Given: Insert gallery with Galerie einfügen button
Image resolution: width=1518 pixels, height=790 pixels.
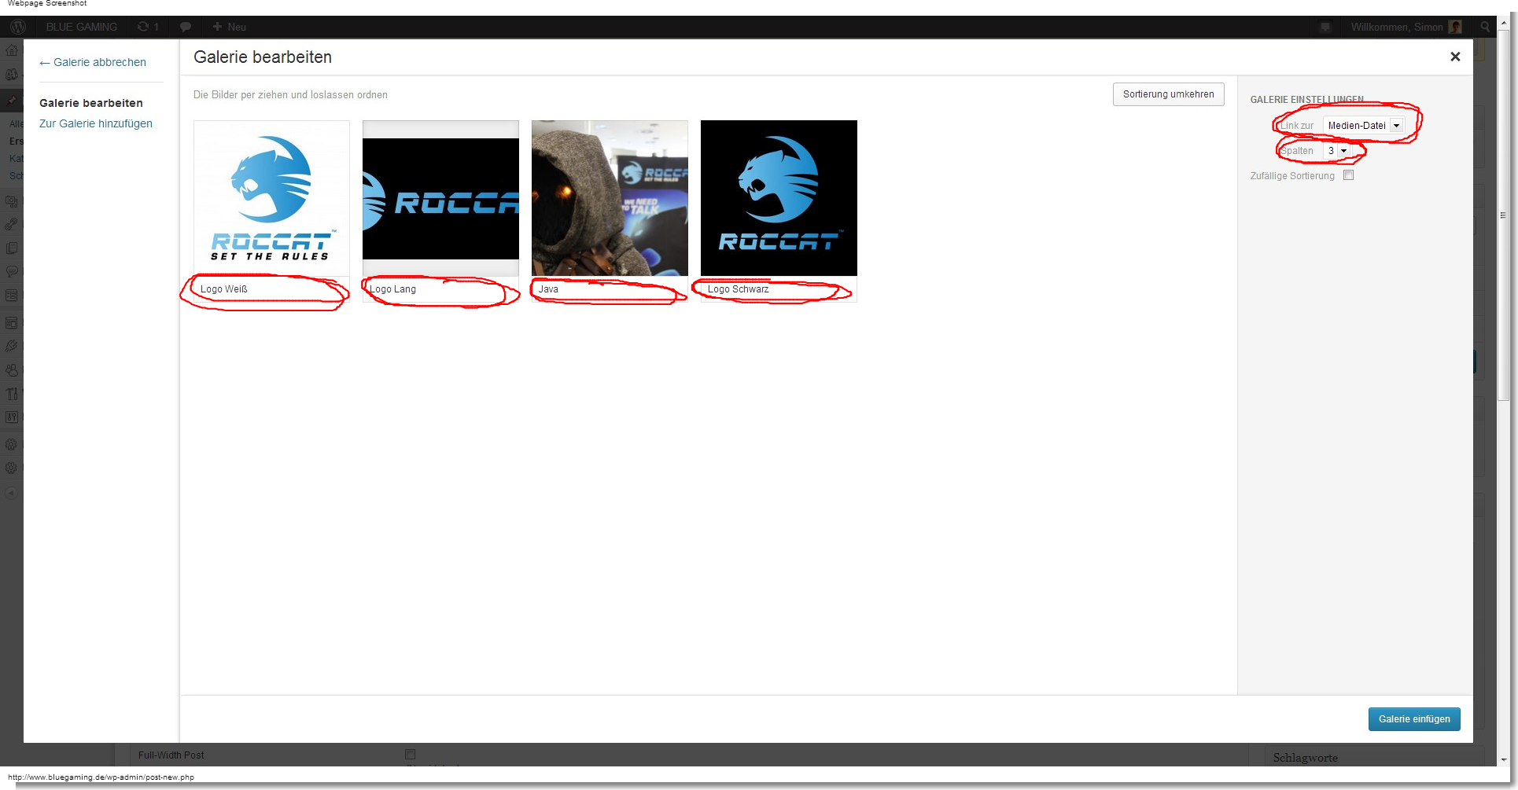Looking at the screenshot, I should pos(1414,719).
